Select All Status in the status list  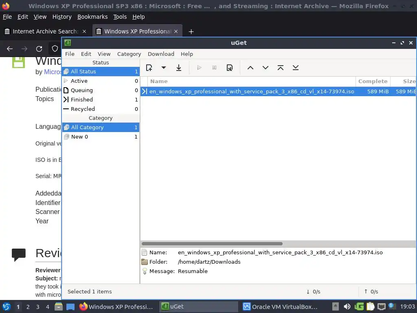click(x=101, y=71)
